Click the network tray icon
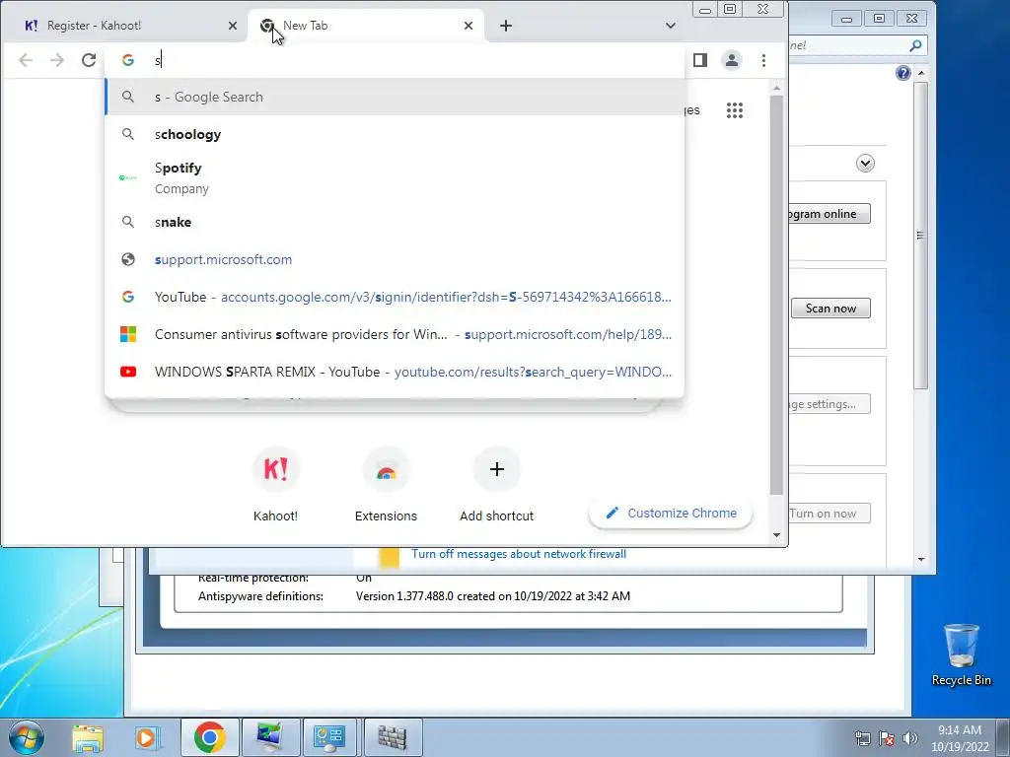 [x=862, y=738]
